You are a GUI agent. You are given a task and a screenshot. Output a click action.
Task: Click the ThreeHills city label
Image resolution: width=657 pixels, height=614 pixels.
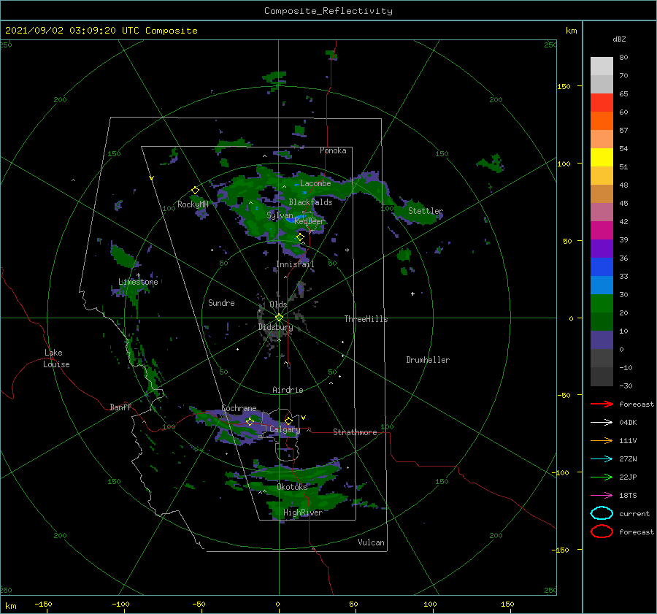(x=366, y=319)
